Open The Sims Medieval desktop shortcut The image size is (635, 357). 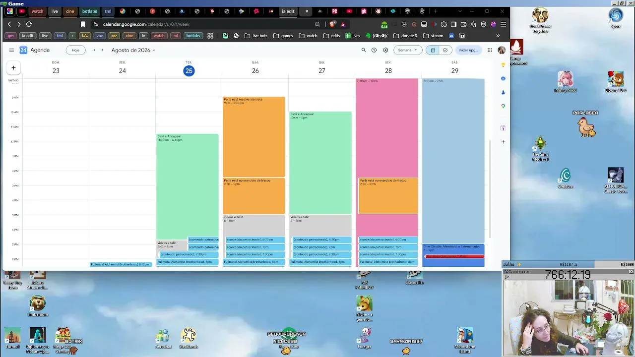pyautogui.click(x=541, y=149)
